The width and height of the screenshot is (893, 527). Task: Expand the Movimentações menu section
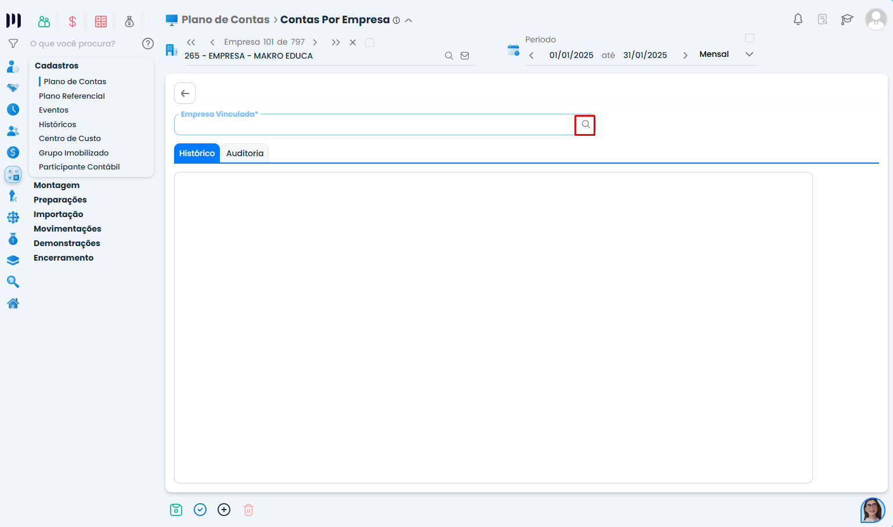tap(67, 229)
